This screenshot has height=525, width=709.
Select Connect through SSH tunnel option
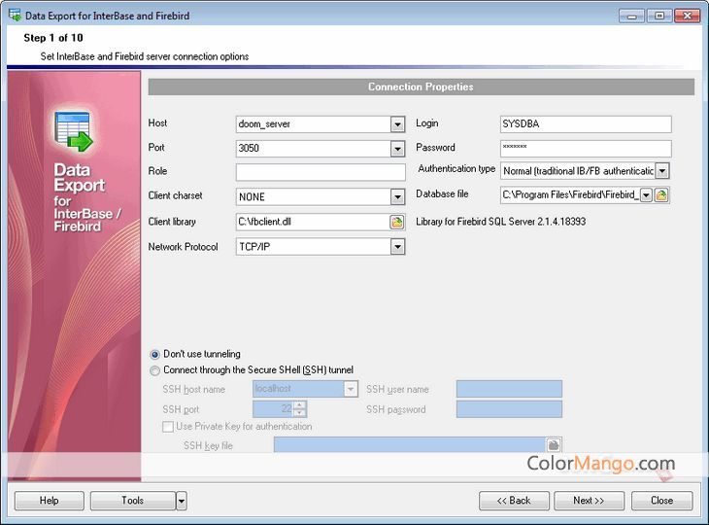tap(154, 370)
